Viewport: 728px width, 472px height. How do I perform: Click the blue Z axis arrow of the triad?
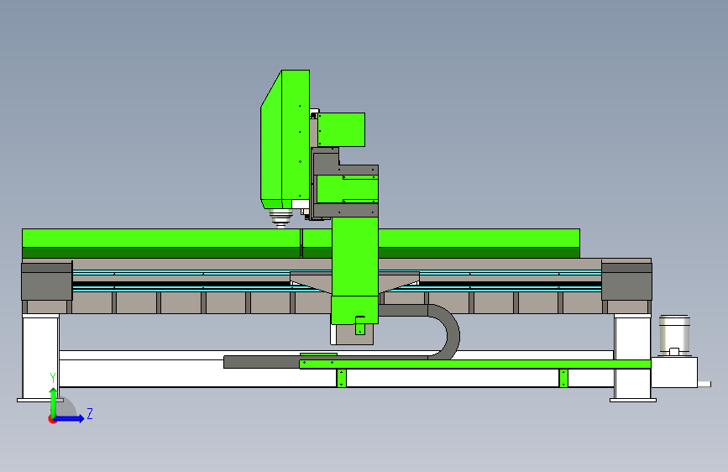70,418
